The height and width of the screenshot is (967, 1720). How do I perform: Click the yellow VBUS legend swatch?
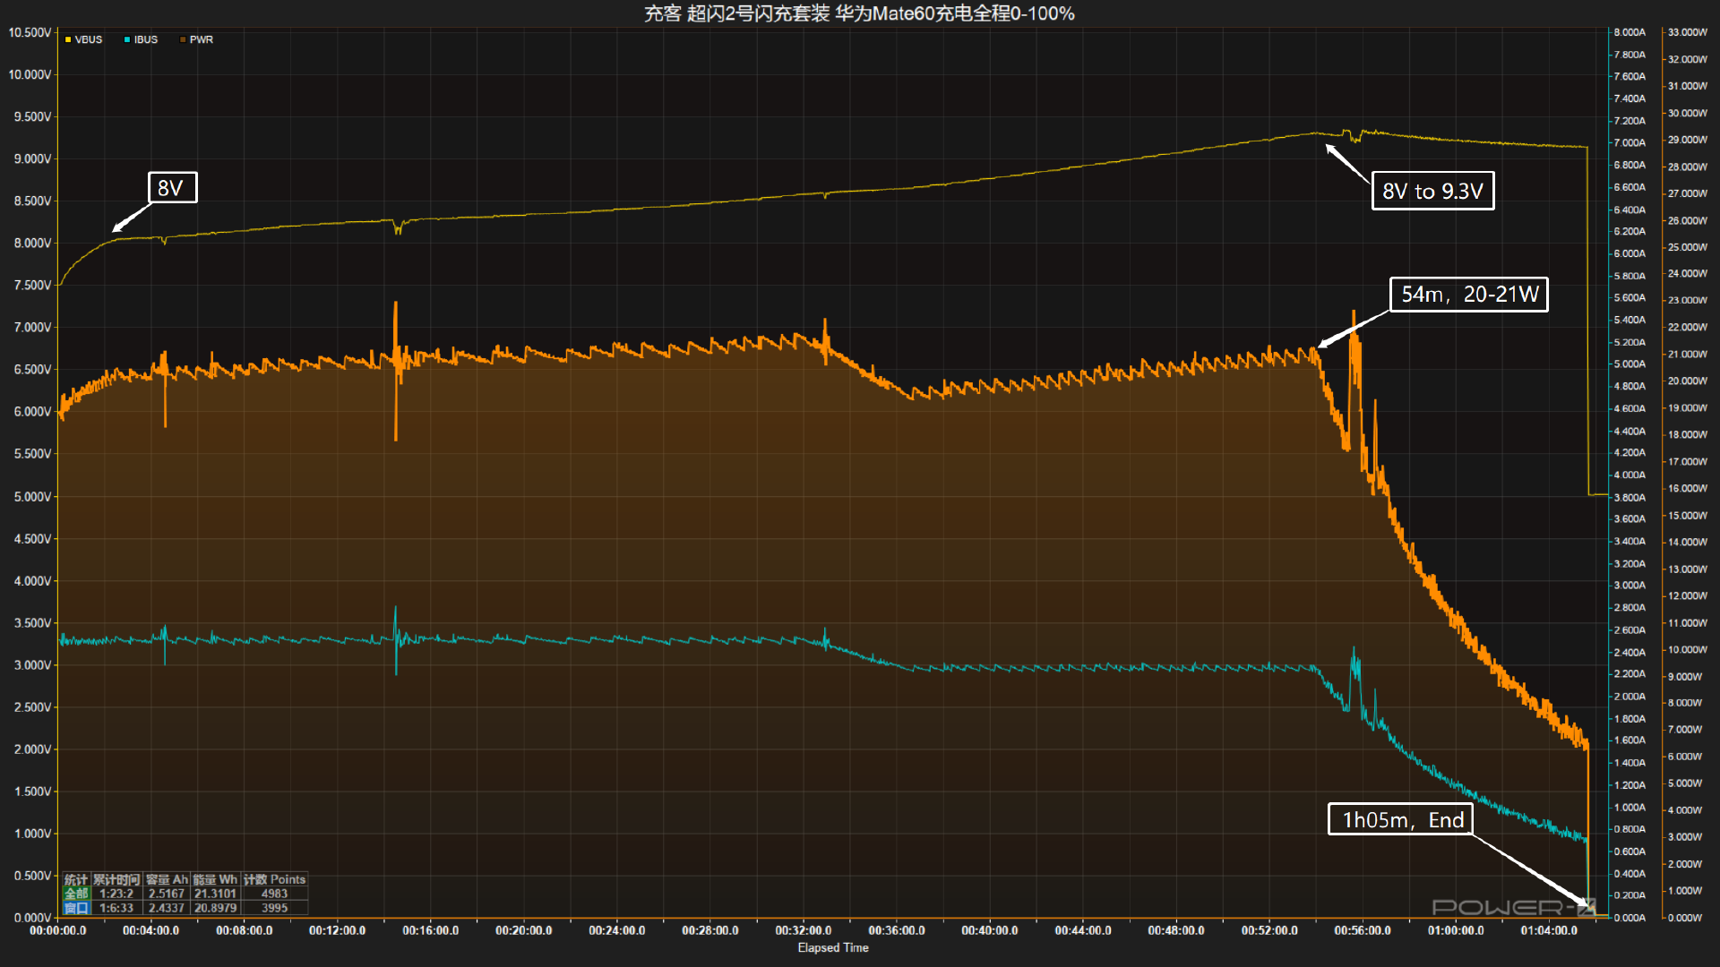pos(68,39)
